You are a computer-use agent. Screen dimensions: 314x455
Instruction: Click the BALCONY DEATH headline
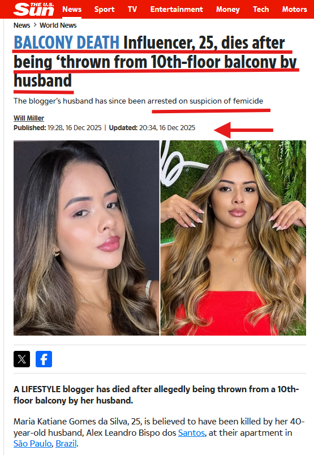point(66,42)
